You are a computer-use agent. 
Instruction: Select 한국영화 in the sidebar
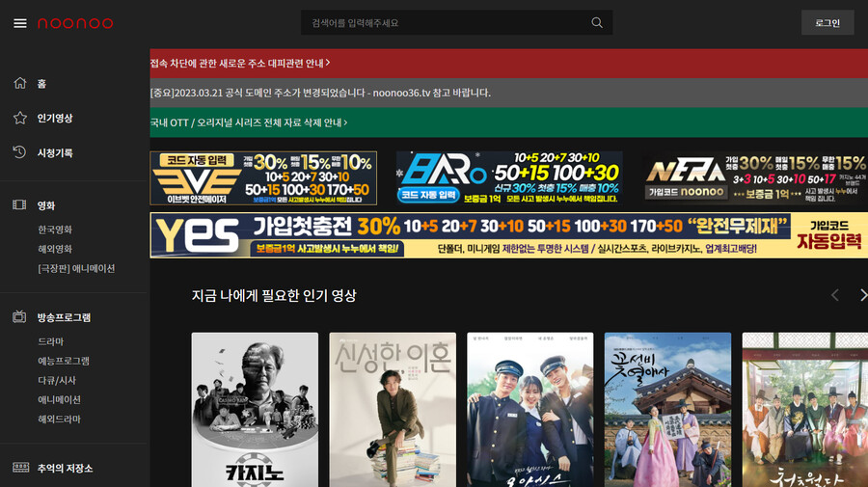[55, 230]
